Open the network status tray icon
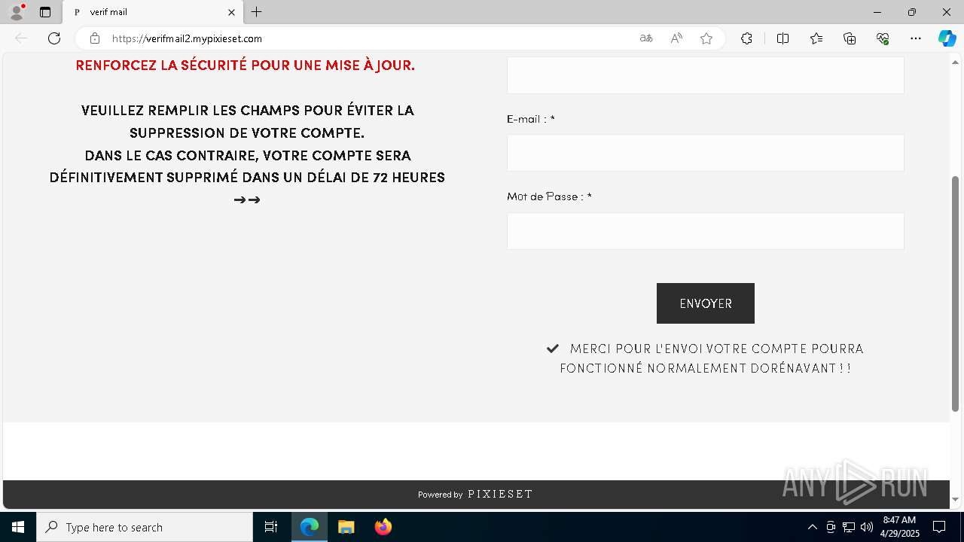Viewport: 964px width, 542px height. [x=849, y=527]
